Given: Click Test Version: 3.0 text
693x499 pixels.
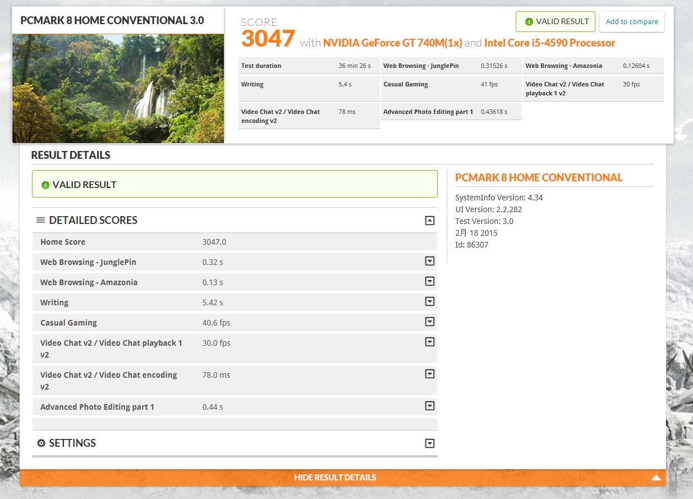Looking at the screenshot, I should click(484, 221).
